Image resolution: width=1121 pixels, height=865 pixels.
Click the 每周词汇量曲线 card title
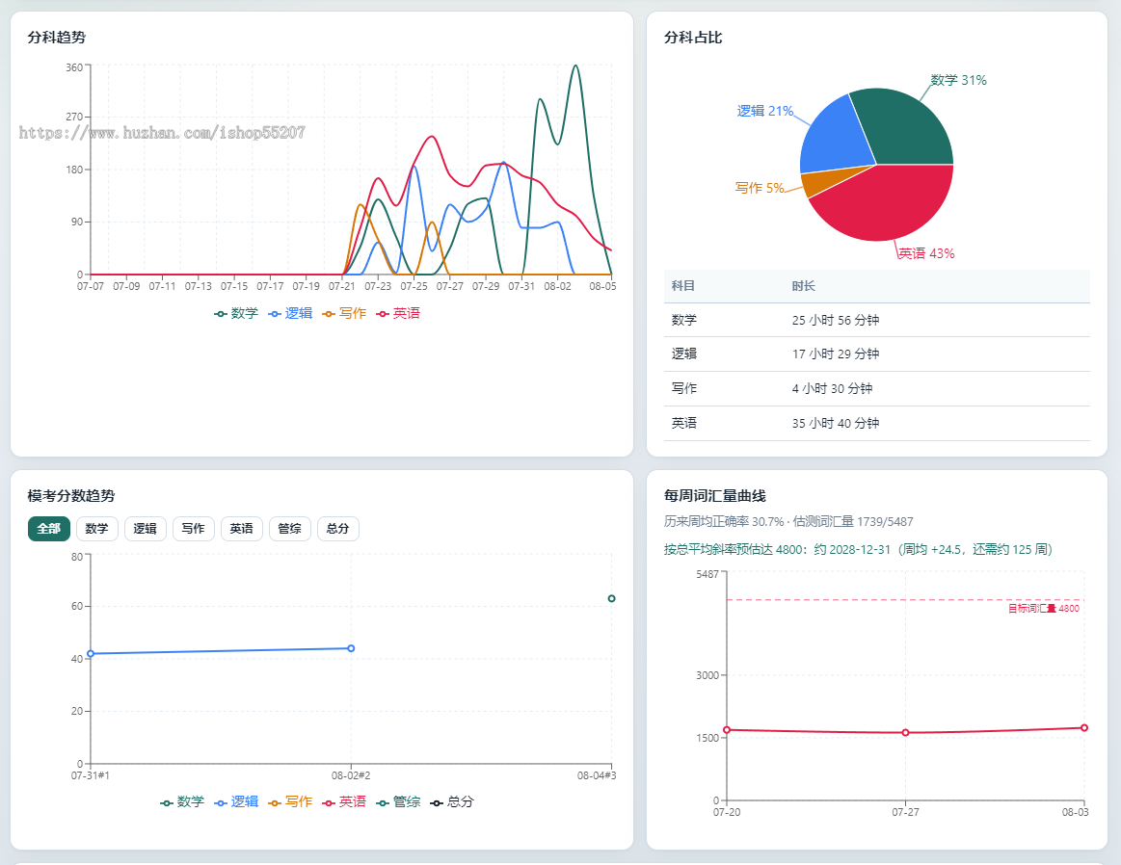point(715,496)
